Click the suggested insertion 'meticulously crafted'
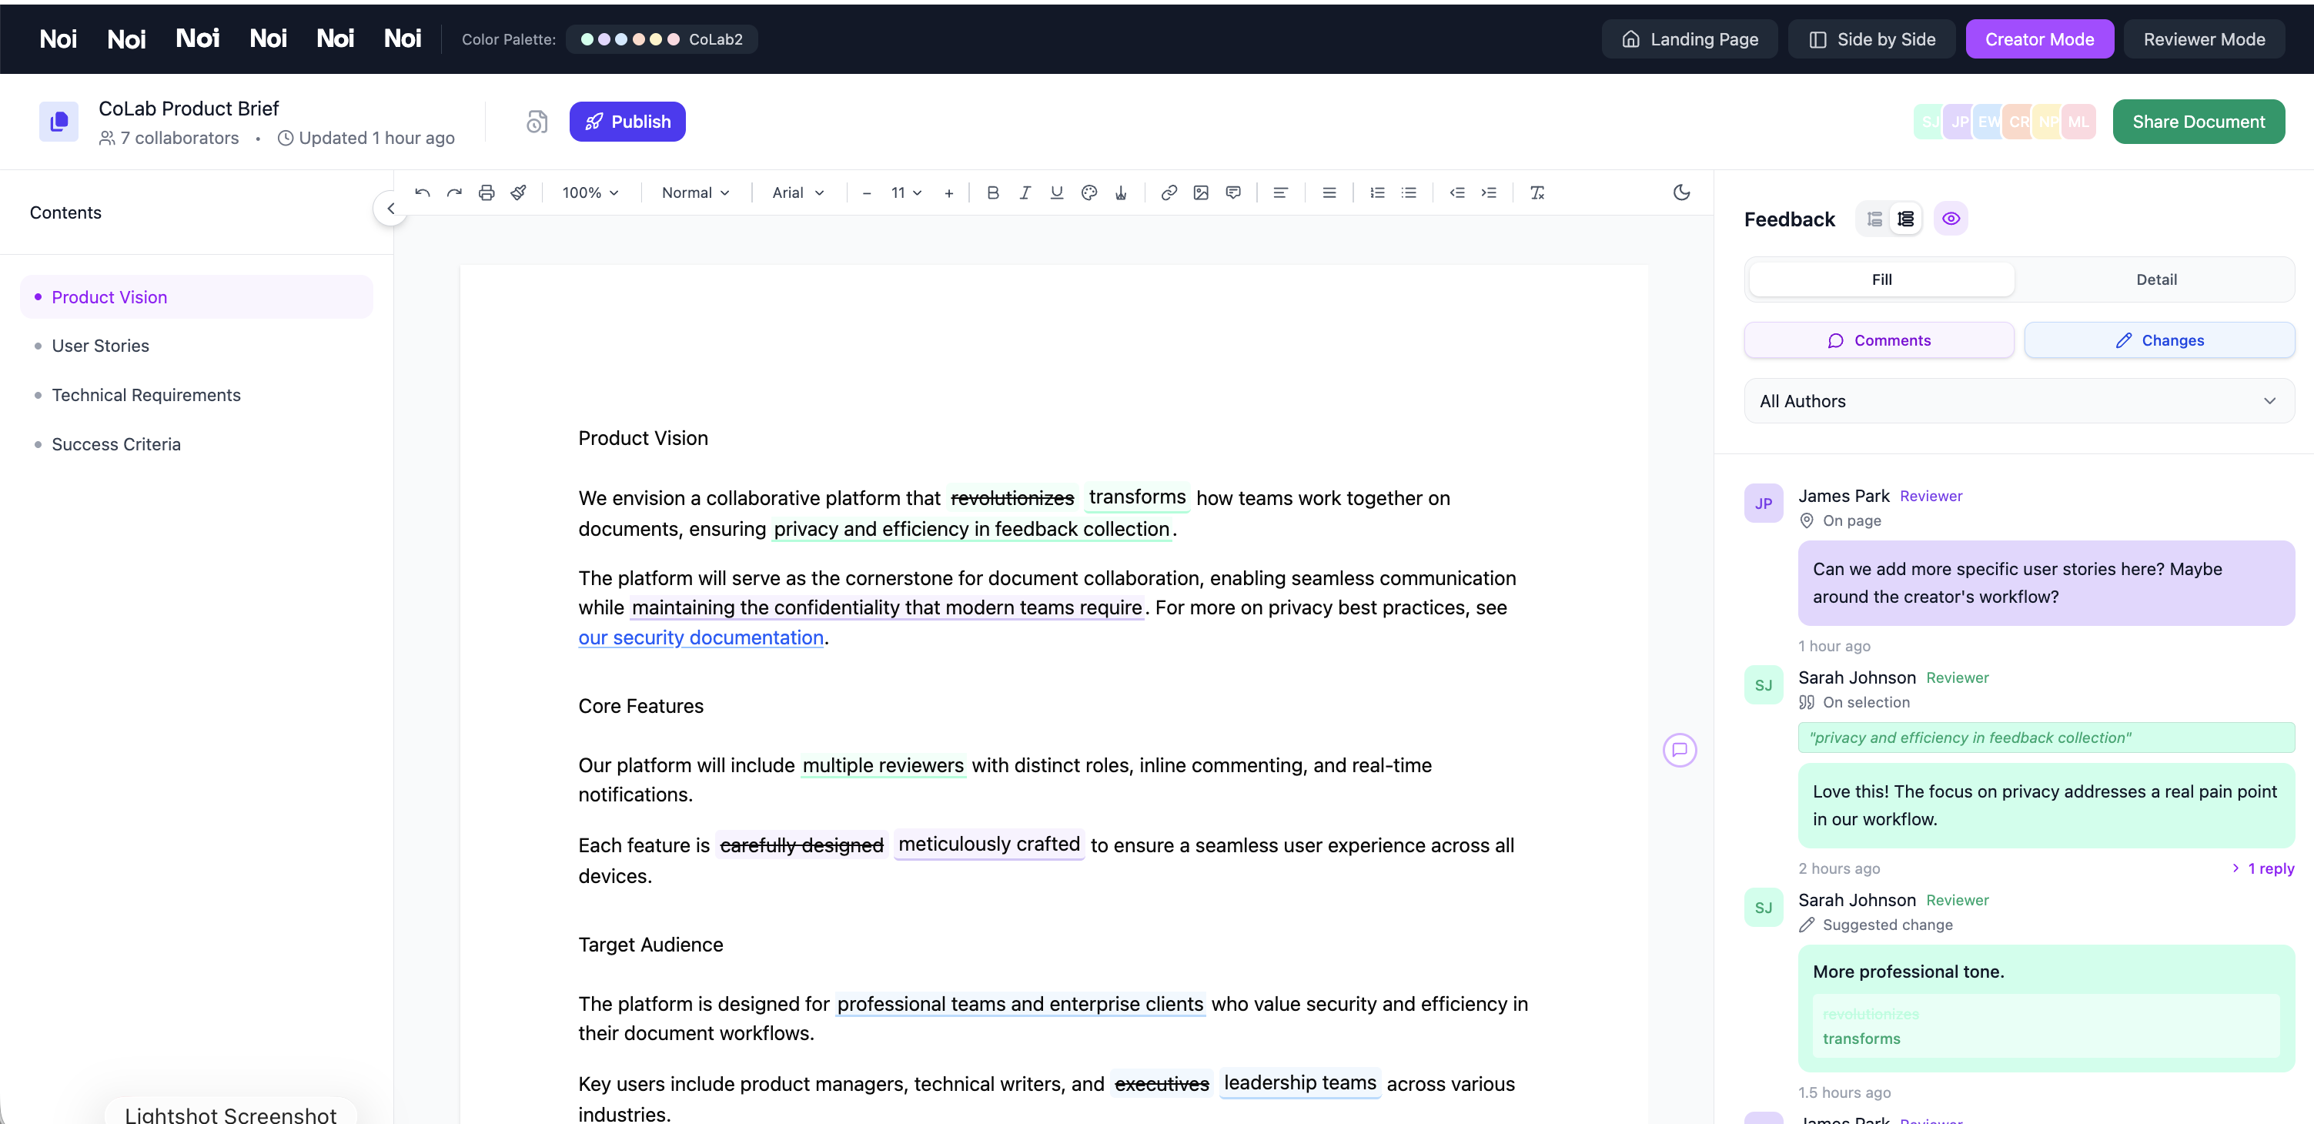Image resolution: width=2314 pixels, height=1124 pixels. [988, 845]
